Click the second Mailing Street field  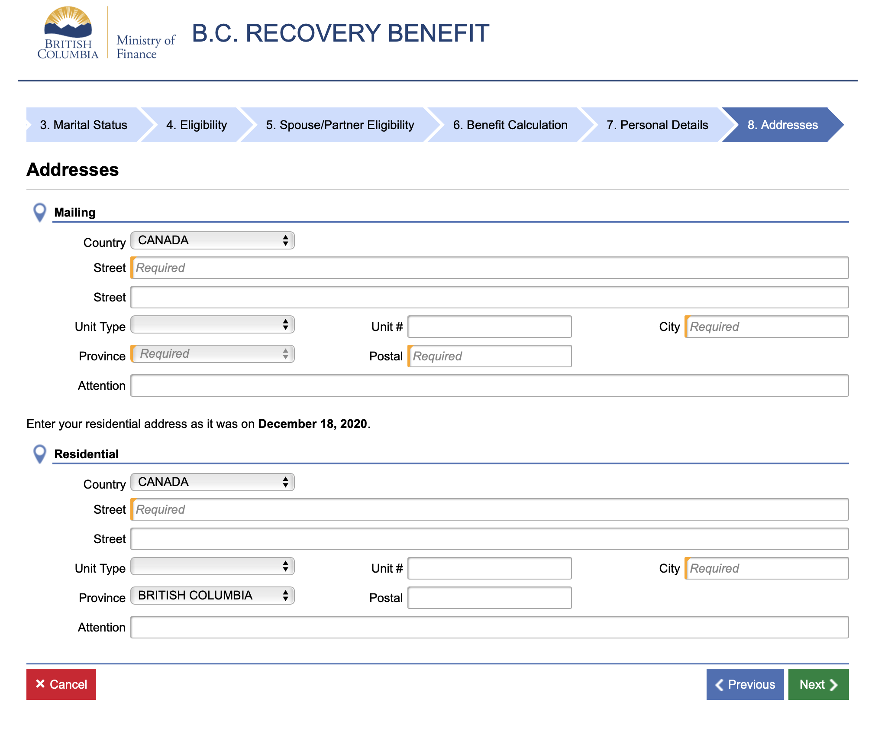[490, 297]
